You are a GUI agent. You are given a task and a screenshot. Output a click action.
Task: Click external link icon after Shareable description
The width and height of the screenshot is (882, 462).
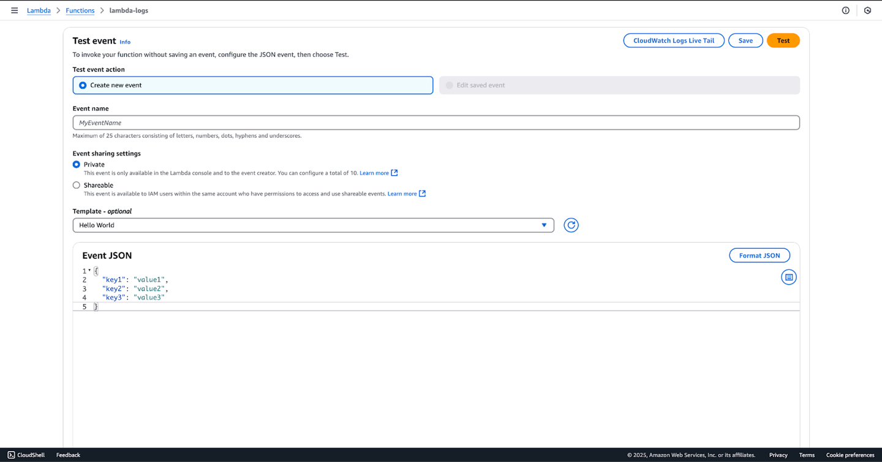click(422, 194)
